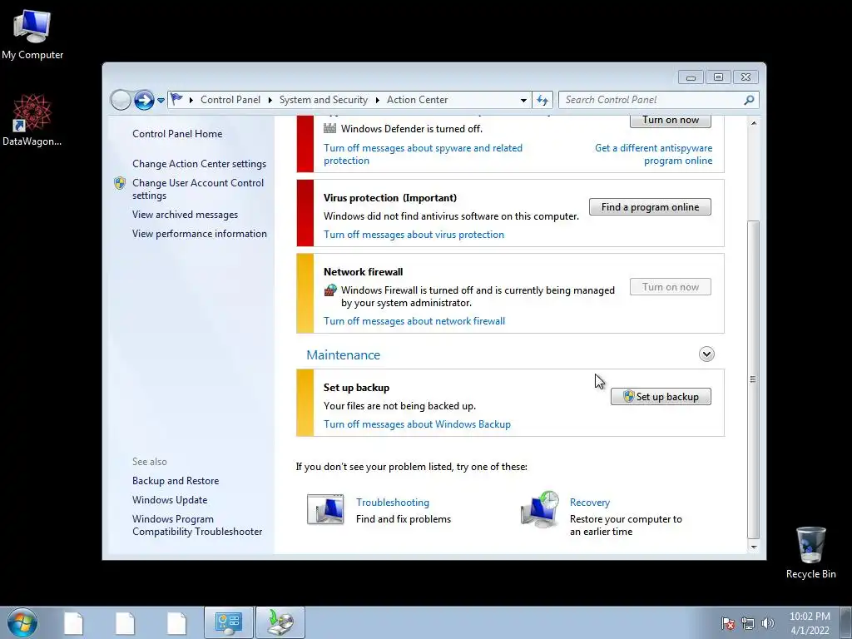Viewport: 852px width, 639px height.
Task: Open address bar history dropdown
Action: [x=523, y=100]
